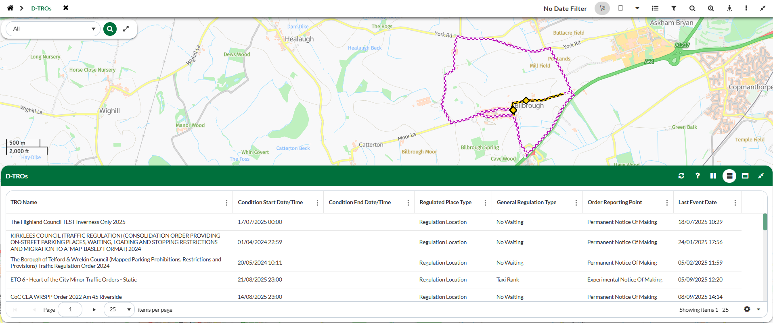Click the D-TROs breadcrumb link
Viewport: 773px width, 323px height.
(41, 8)
